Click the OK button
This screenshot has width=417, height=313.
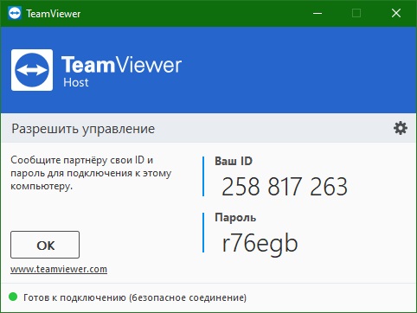point(45,245)
